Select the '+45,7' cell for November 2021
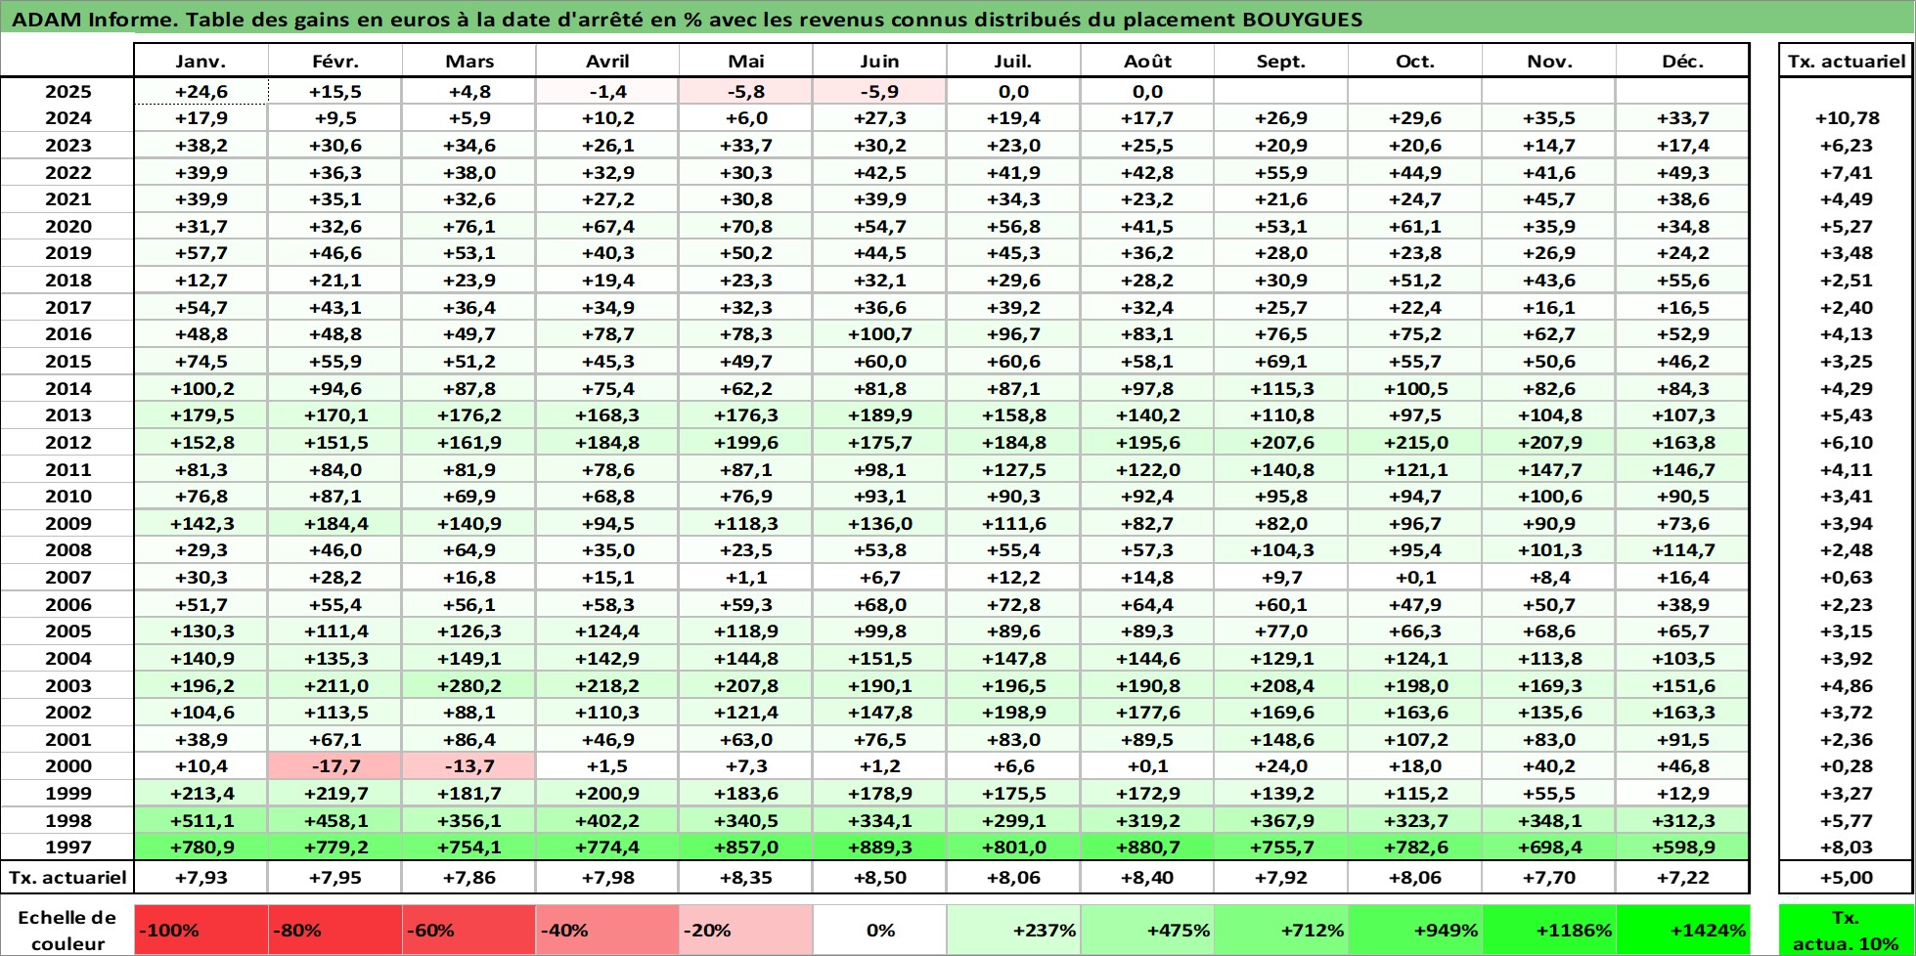 pos(1550,199)
